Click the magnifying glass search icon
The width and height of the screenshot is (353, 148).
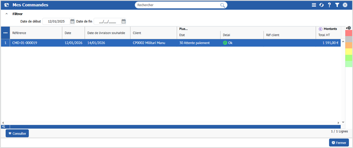coord(223,5)
